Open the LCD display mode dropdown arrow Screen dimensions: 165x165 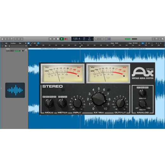pyautogui.click(x=93, y=39)
